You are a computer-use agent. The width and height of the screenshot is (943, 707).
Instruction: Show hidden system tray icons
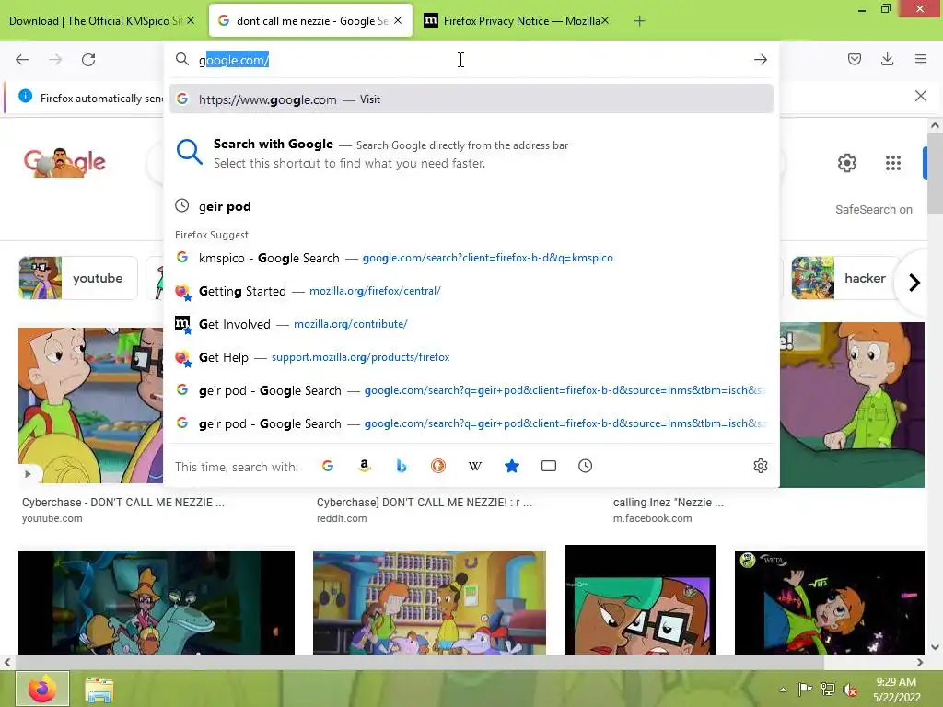(x=783, y=690)
